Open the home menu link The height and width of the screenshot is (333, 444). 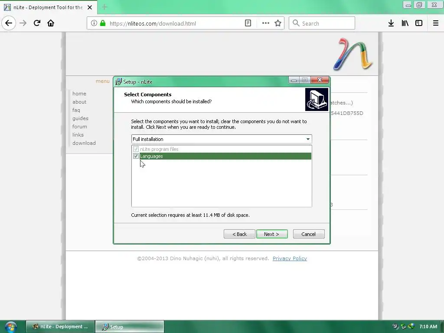tap(79, 94)
